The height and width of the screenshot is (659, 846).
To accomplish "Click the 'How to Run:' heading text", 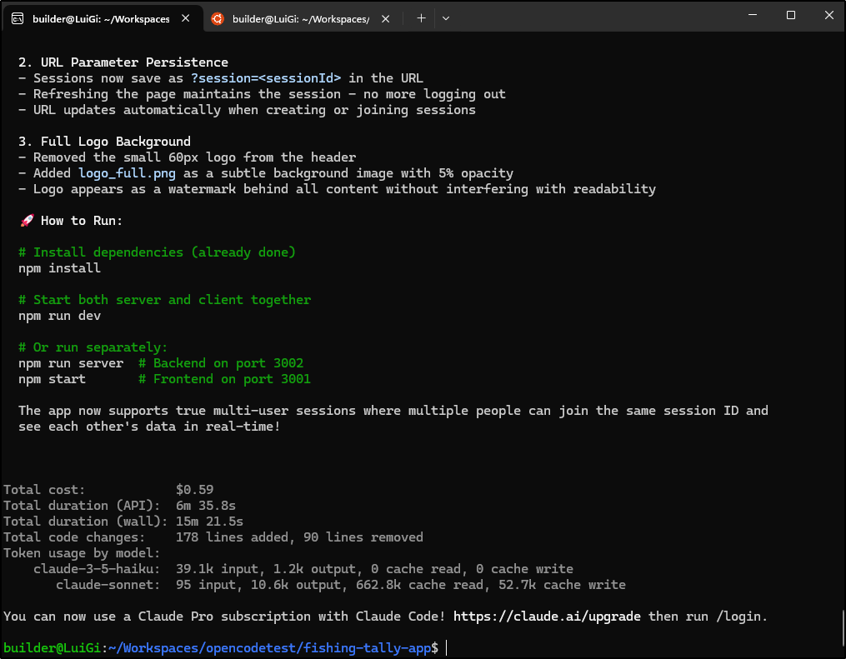I will [x=82, y=221].
